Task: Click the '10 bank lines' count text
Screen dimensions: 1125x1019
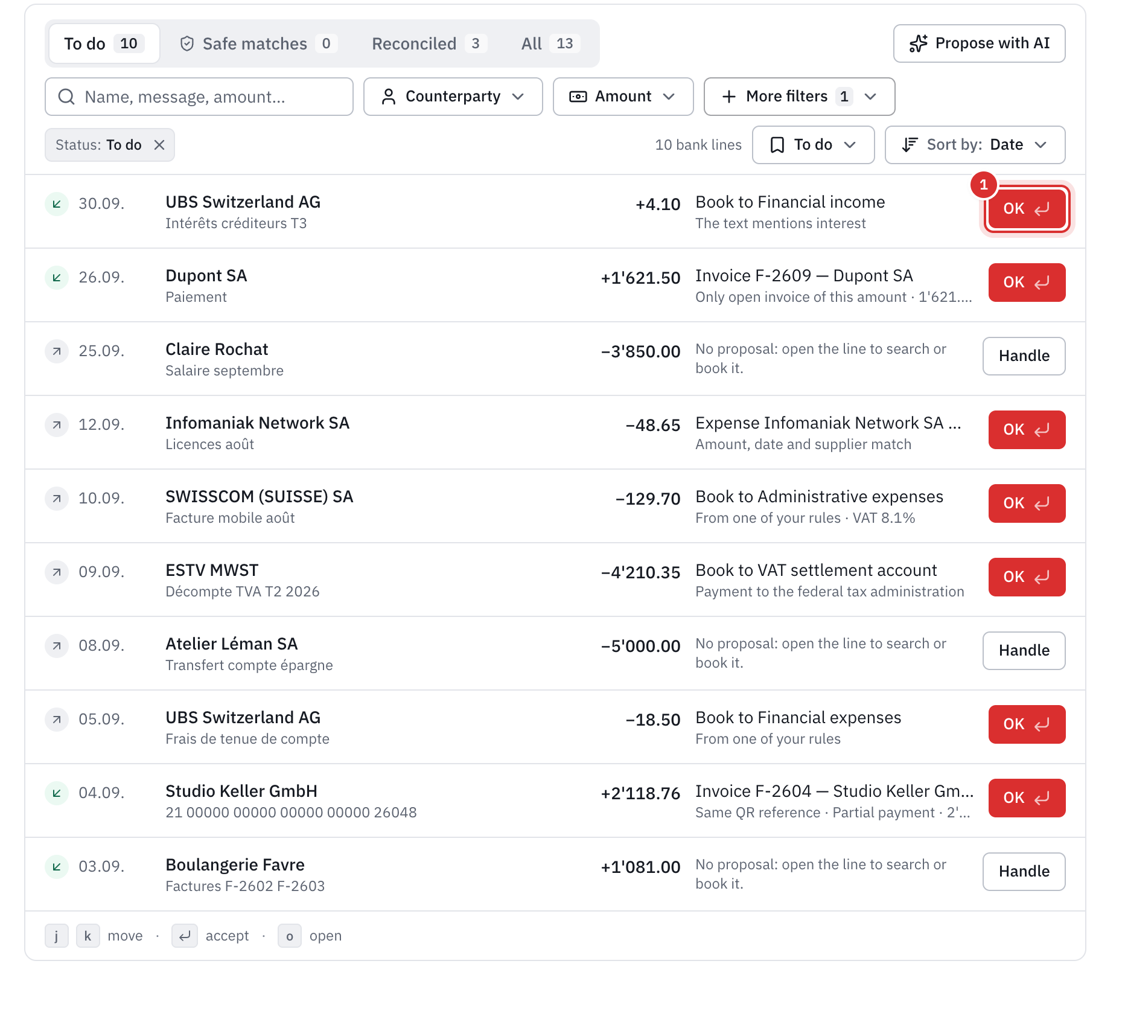Action: [698, 145]
